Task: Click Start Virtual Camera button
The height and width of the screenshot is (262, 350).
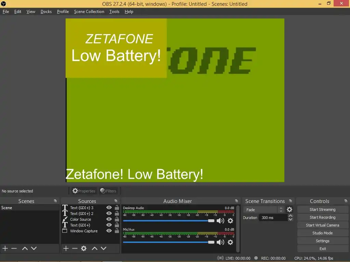Action: point(323,225)
